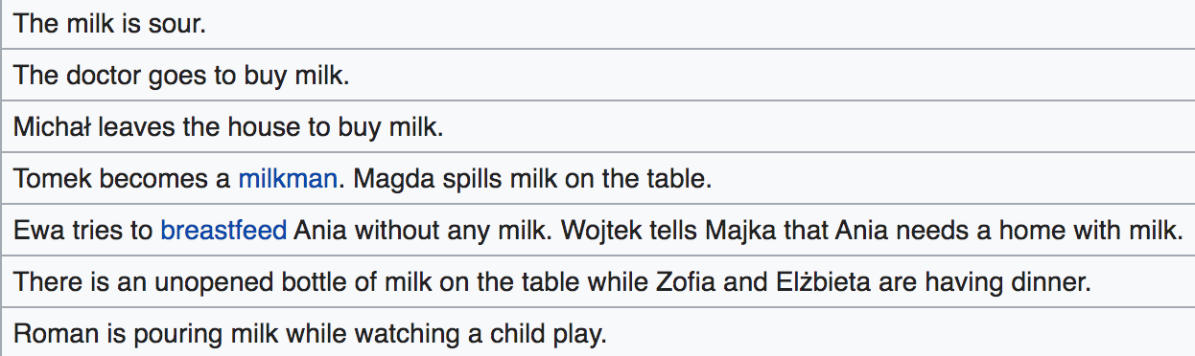Screen dimensions: 1195x356
Task: Select the 'unopened bottle of milk' row
Action: [597, 283]
